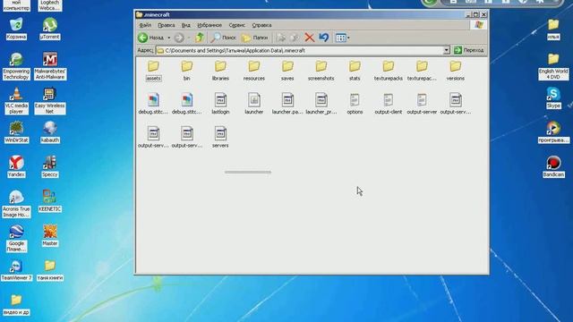Select the TeamViewer 7 desktop icon

(16, 270)
